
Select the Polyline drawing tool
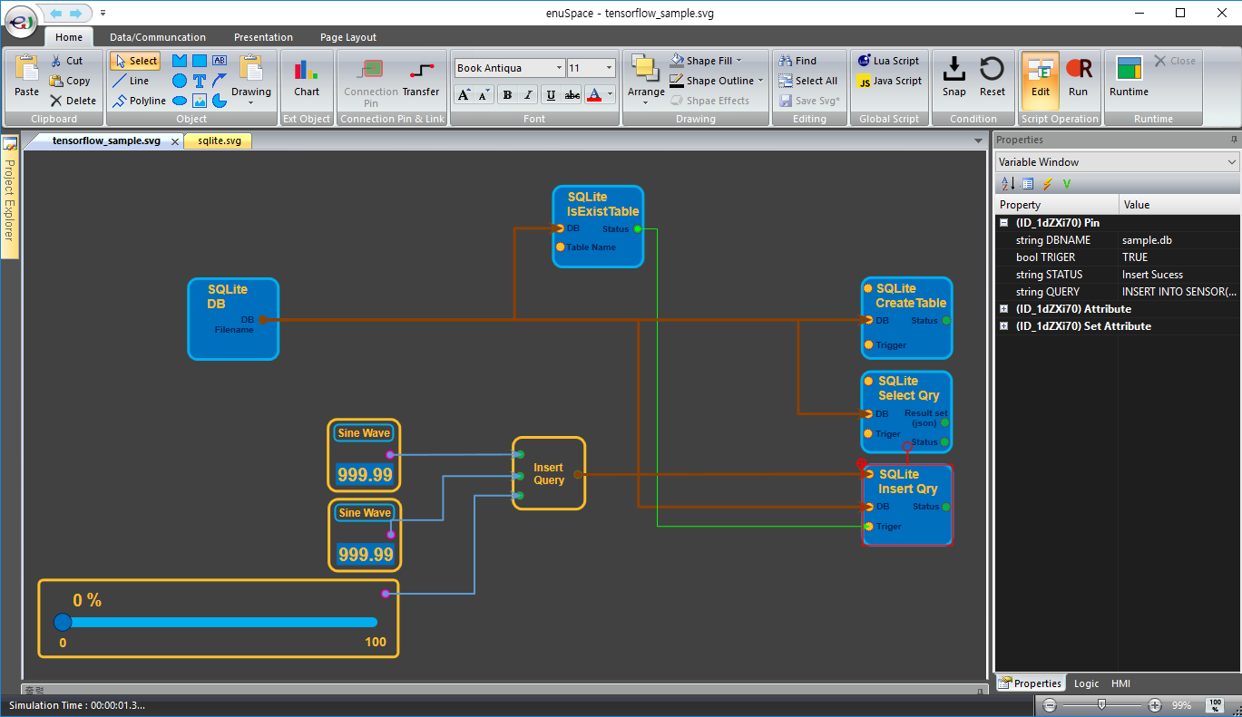tap(139, 101)
